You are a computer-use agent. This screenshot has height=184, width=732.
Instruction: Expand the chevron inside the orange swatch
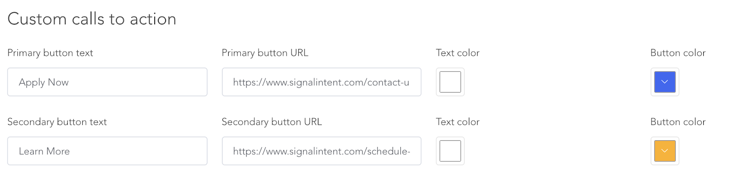(665, 151)
